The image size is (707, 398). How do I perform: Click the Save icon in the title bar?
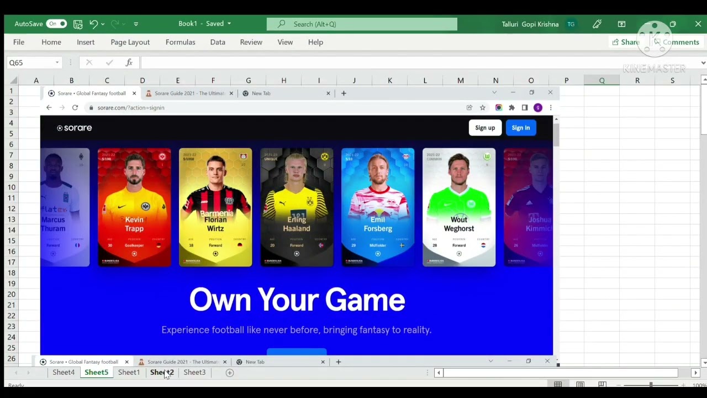tap(78, 24)
